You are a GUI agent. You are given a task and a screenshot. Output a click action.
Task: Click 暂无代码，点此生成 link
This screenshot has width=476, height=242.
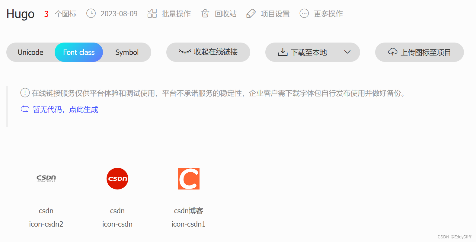coord(65,110)
